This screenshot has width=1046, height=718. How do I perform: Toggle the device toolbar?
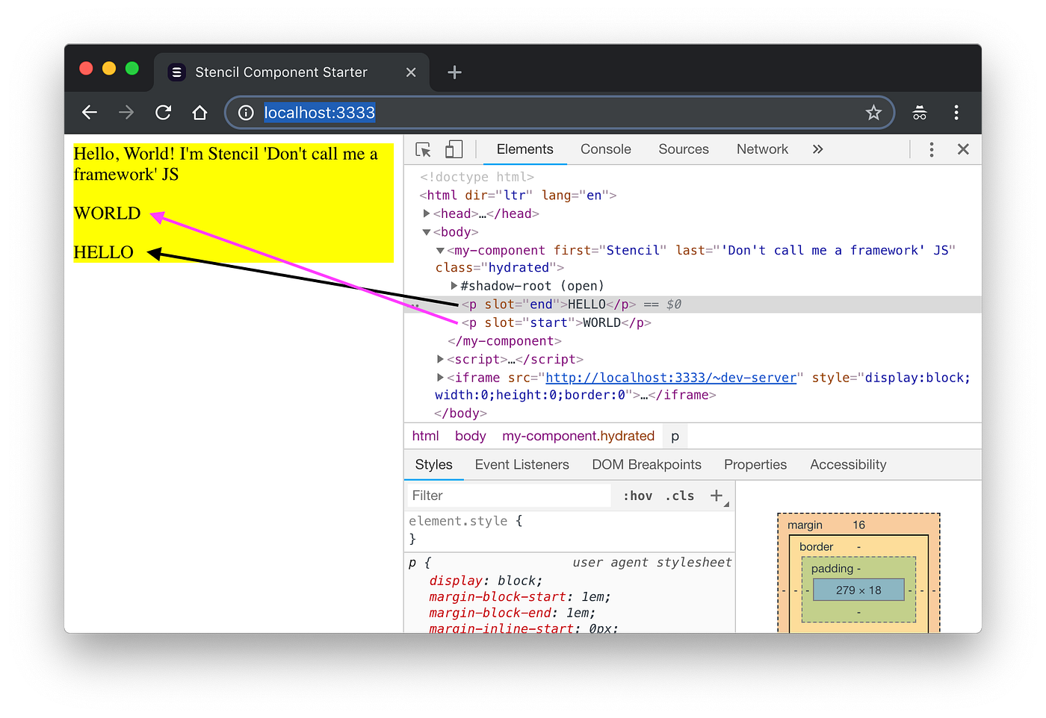(454, 149)
